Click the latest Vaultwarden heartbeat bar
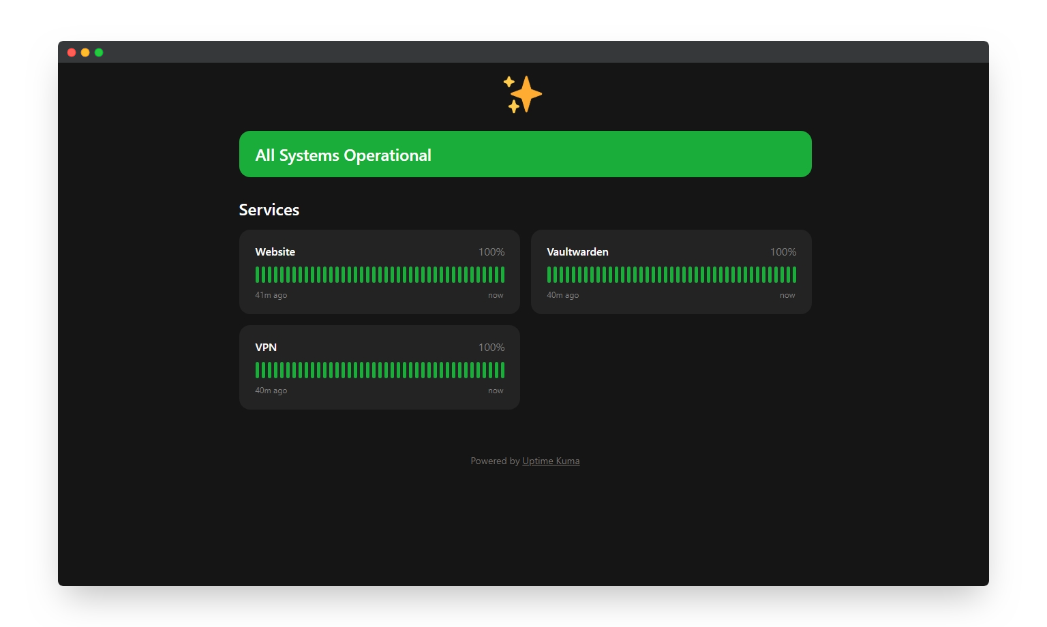 click(x=794, y=275)
